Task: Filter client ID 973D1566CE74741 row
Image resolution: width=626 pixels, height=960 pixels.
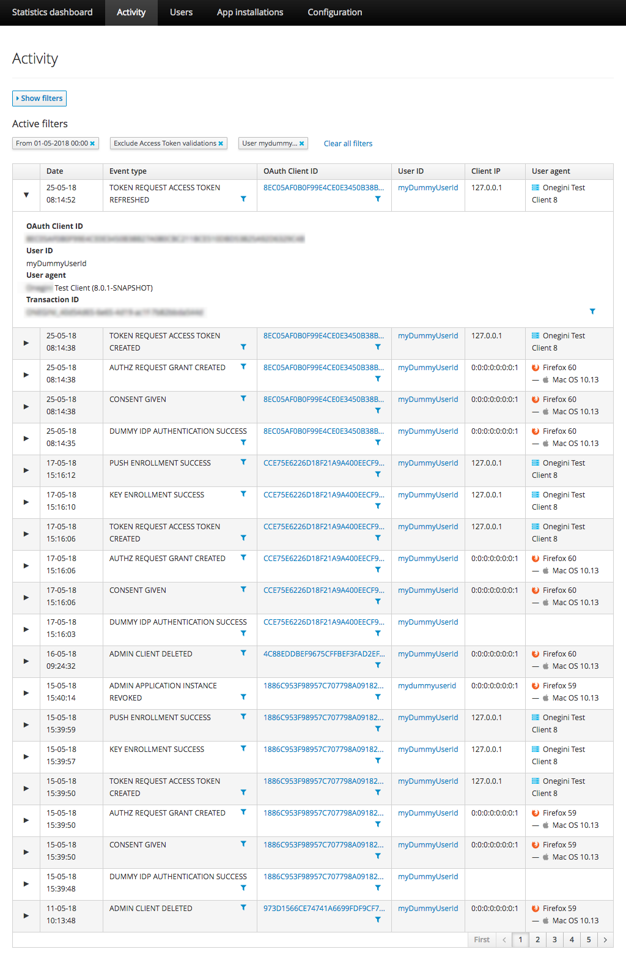Action: (x=378, y=920)
